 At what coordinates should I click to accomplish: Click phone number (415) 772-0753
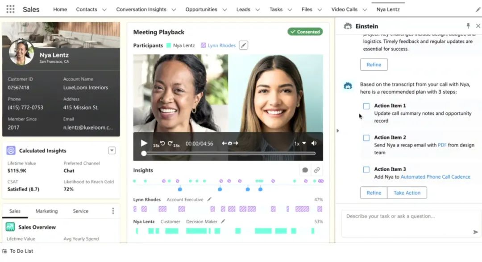(x=25, y=107)
